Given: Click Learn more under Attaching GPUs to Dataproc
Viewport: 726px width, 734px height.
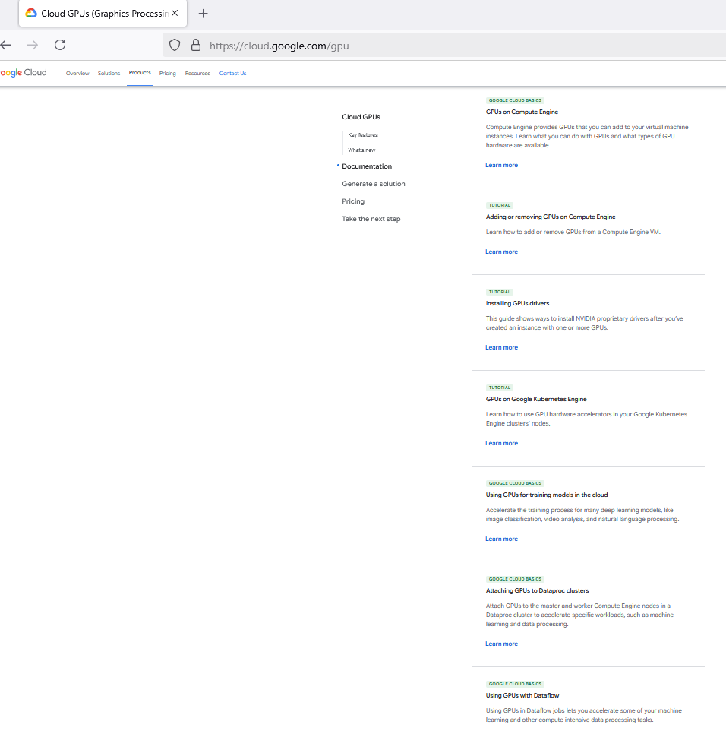Looking at the screenshot, I should [x=501, y=644].
